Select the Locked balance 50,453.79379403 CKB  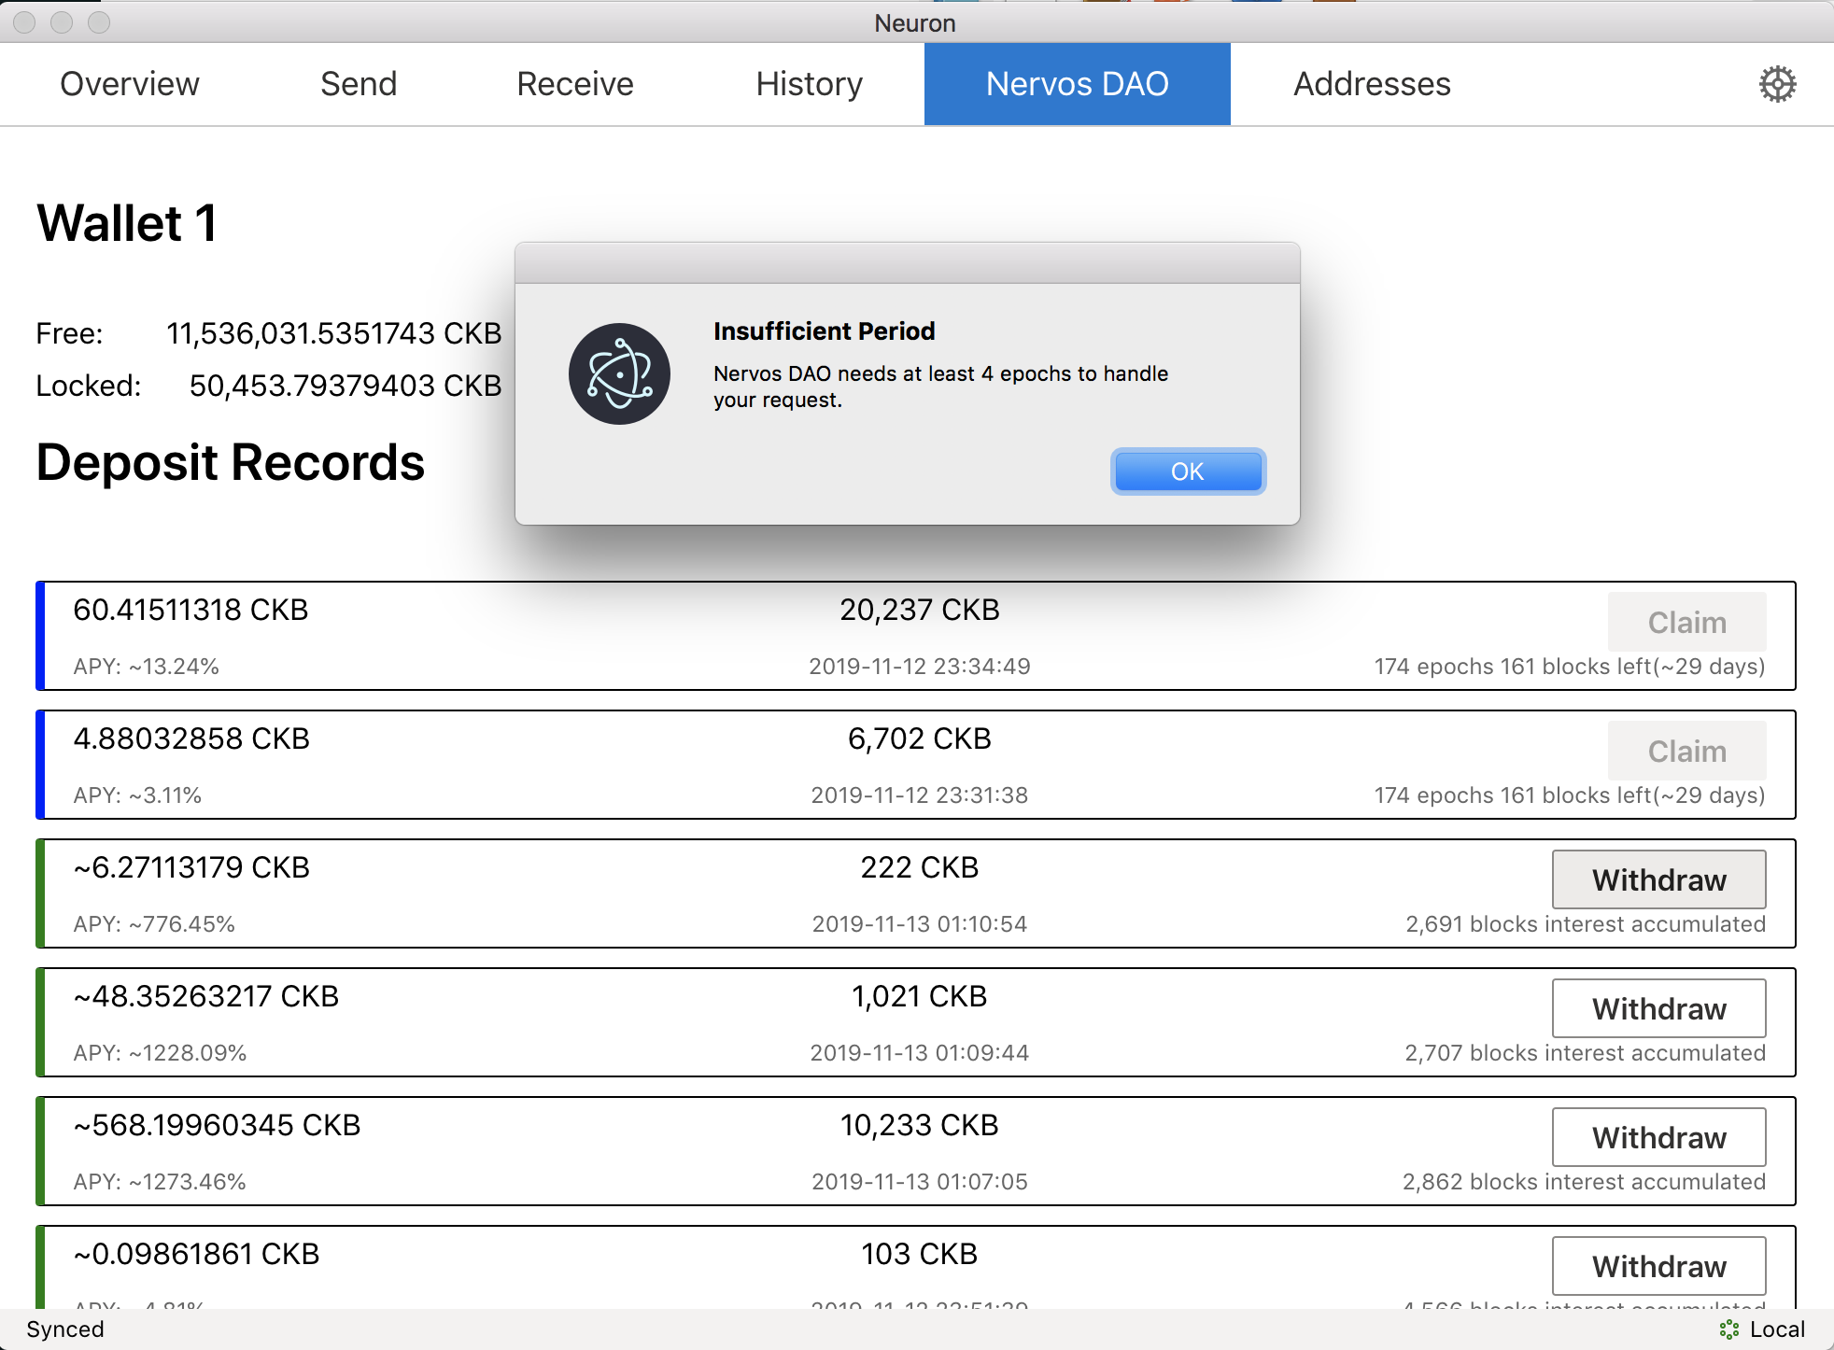346,386
